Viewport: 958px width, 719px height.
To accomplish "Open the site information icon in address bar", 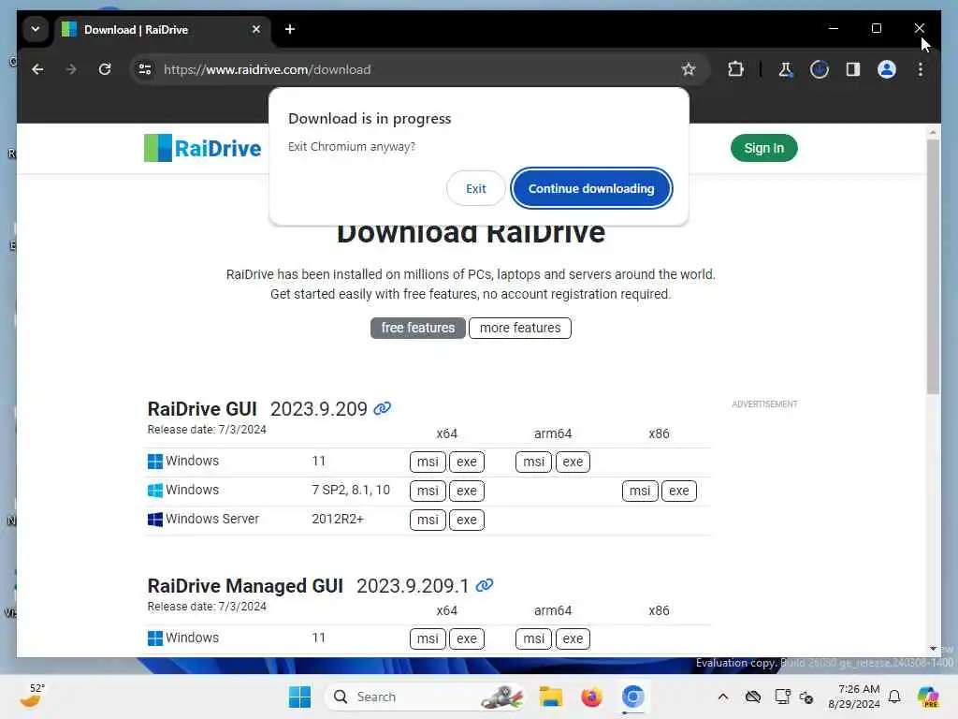I will point(145,69).
